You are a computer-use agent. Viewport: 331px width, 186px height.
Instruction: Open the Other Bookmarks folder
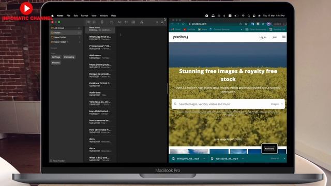tap(255, 29)
